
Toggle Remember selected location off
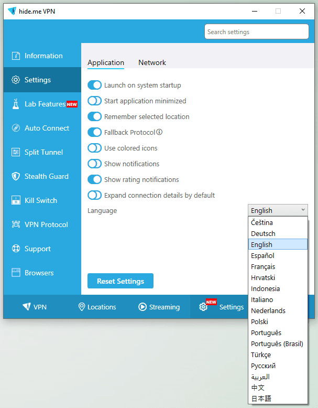(94, 116)
